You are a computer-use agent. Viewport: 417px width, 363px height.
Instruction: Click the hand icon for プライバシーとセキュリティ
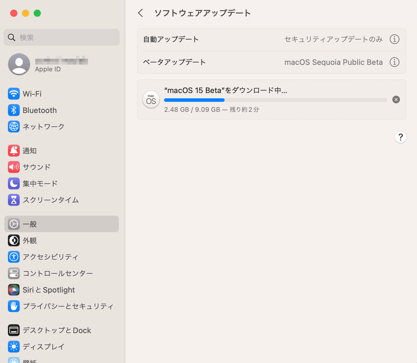pos(14,306)
